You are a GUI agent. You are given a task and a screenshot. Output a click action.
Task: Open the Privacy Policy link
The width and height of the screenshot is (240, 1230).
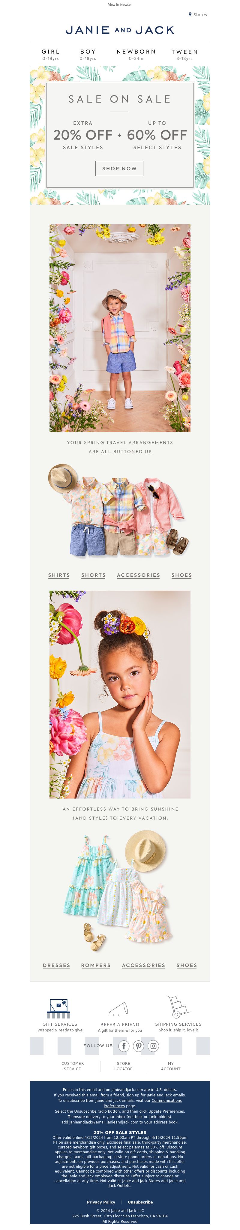pos(101,1202)
